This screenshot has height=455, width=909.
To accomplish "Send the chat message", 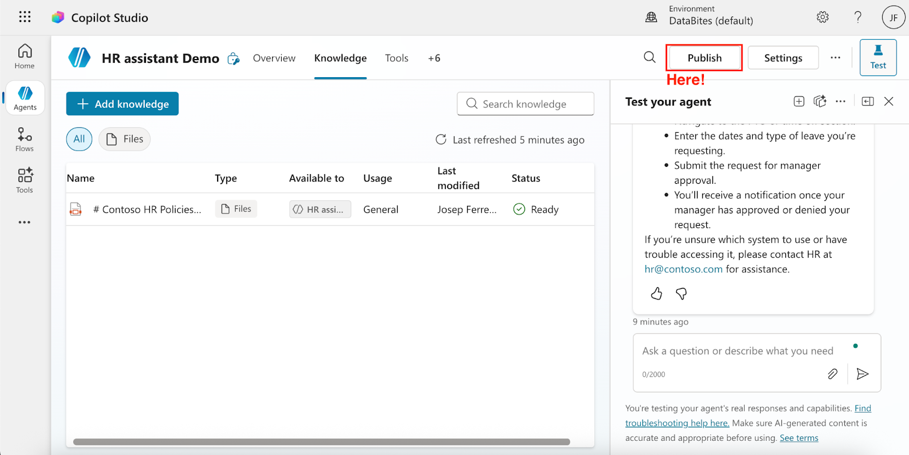I will (862, 374).
